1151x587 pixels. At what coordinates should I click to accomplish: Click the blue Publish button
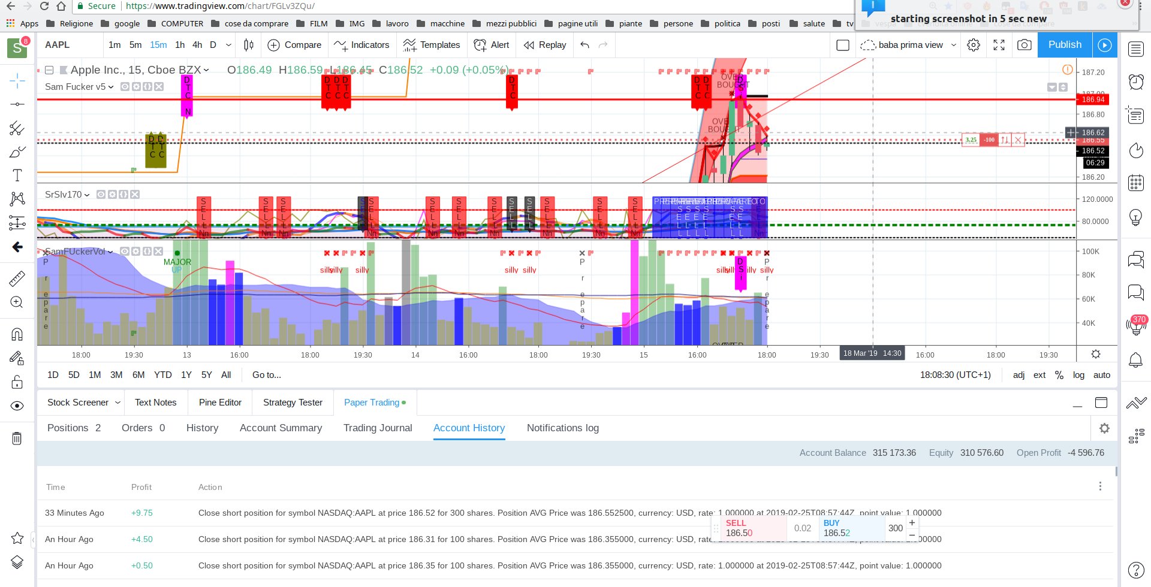(x=1065, y=45)
